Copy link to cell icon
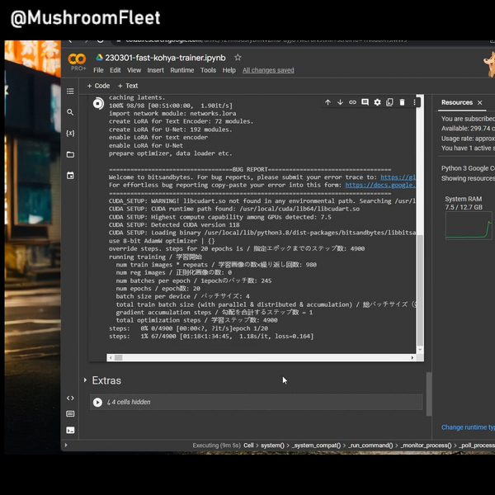The width and height of the screenshot is (495, 495). click(x=352, y=102)
